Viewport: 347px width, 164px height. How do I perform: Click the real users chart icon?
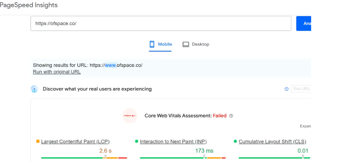tap(34, 89)
